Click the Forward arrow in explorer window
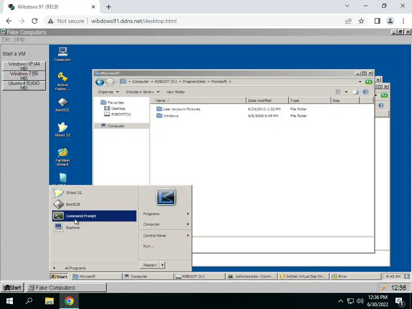 point(109,82)
